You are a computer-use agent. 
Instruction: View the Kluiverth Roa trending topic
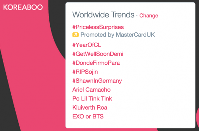(x=90, y=107)
